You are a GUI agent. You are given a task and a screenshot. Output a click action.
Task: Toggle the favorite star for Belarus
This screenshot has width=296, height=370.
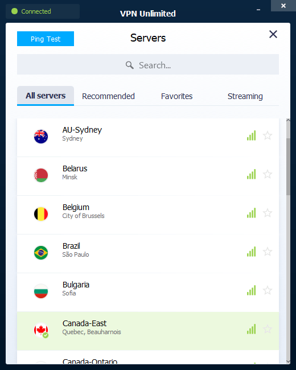pyautogui.click(x=268, y=174)
